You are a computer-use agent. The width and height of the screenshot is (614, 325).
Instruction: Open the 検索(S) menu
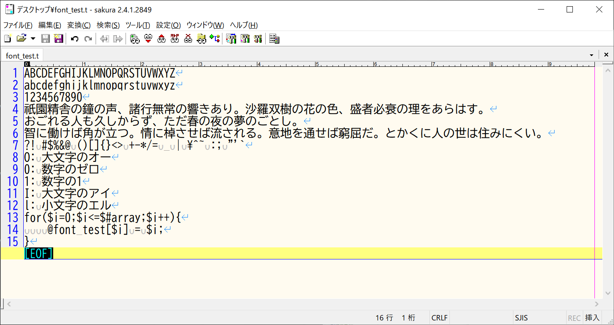108,25
